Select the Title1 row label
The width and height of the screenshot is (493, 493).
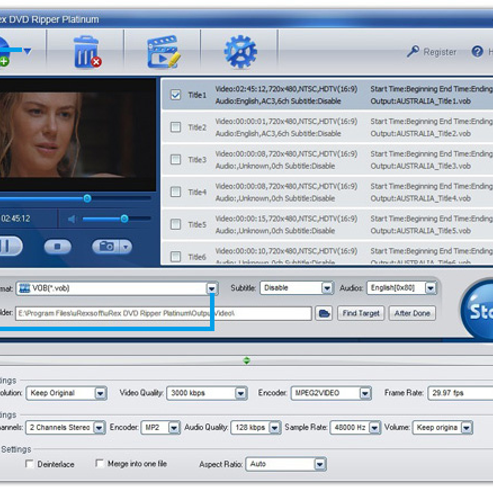pyautogui.click(x=197, y=95)
